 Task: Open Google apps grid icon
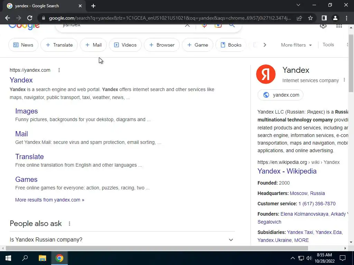[339, 26]
